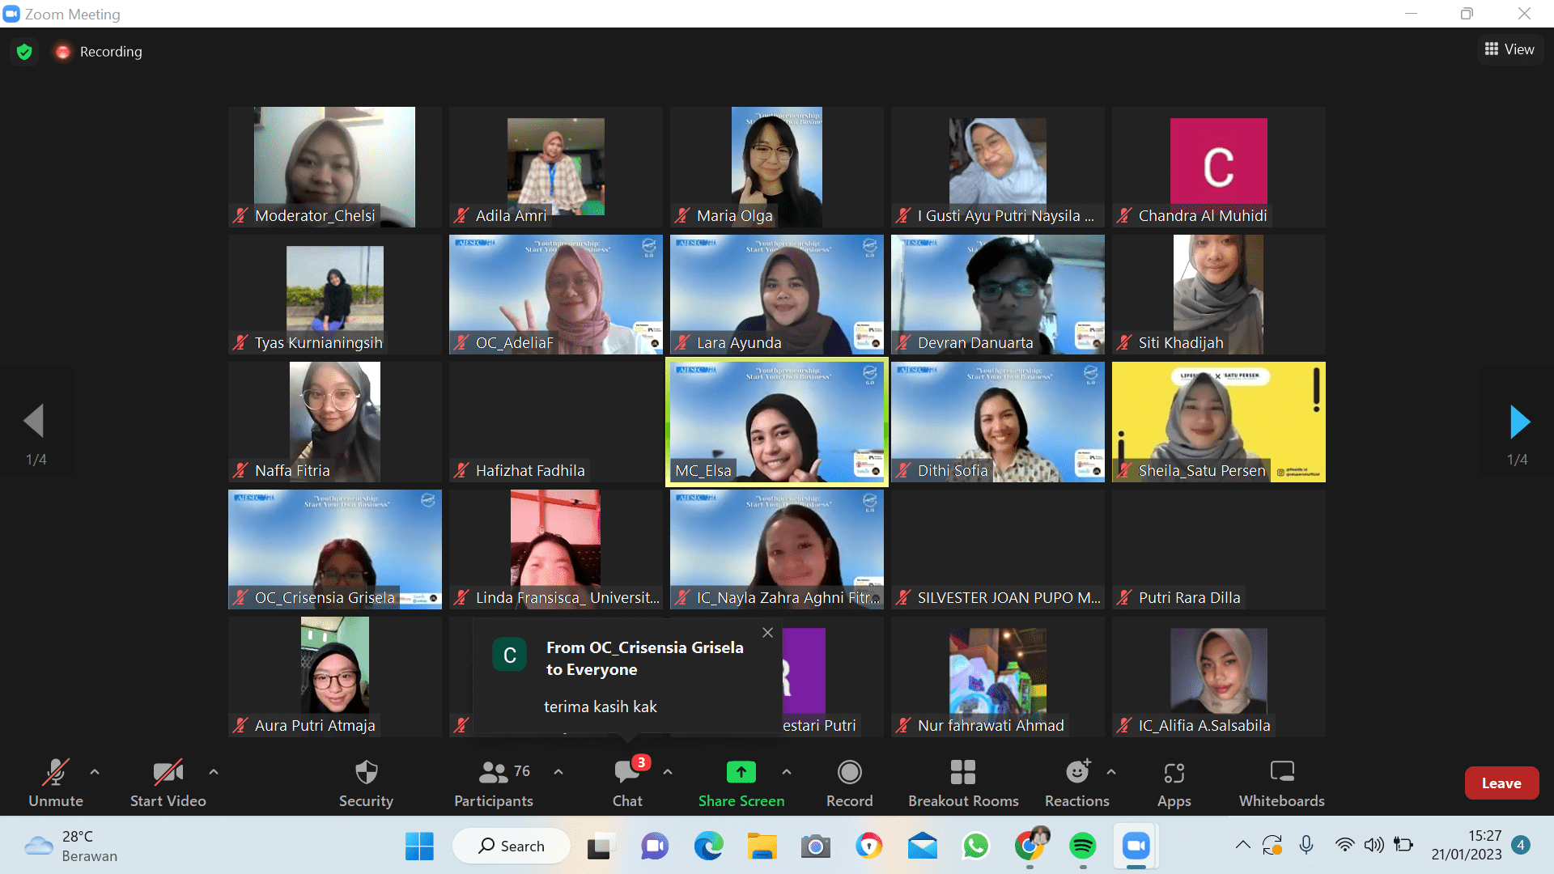The image size is (1554, 874).
Task: Expand the chevron next to Share Screen
Action: (787, 772)
